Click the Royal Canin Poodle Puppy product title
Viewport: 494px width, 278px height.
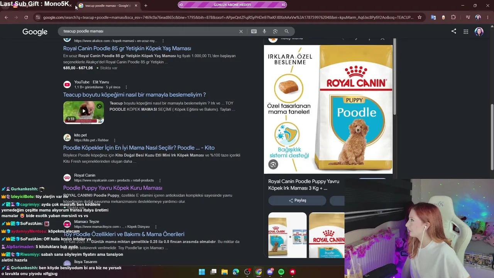tap(304, 185)
